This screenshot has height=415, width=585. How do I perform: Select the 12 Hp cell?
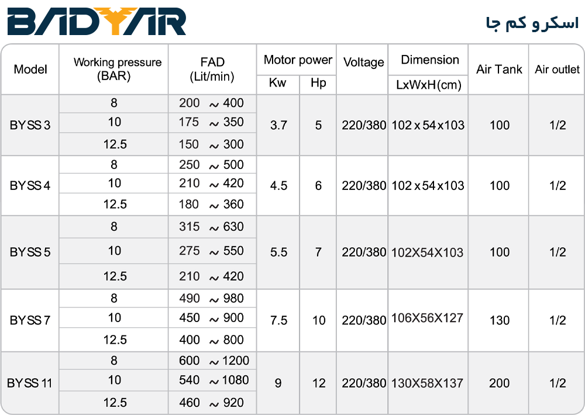pyautogui.click(x=318, y=383)
